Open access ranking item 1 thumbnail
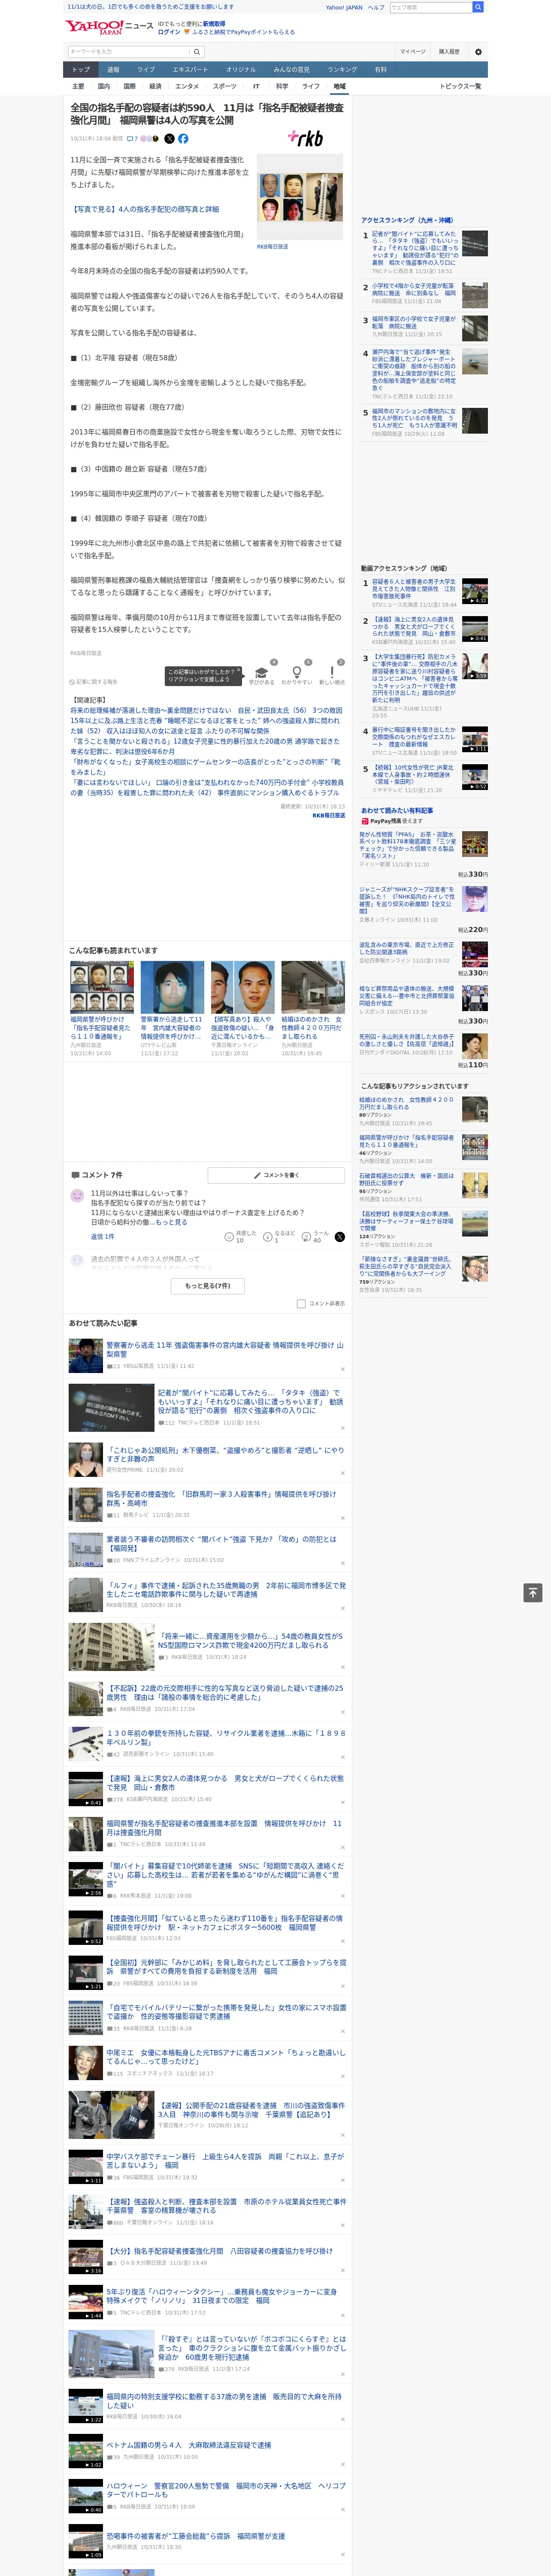The width and height of the screenshot is (551, 2576). click(x=475, y=243)
